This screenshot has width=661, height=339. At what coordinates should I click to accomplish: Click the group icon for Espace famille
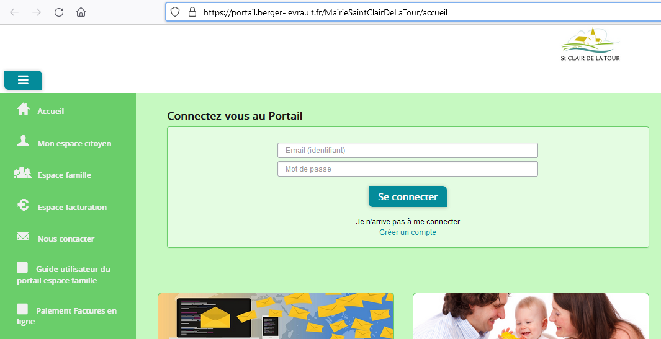pyautogui.click(x=23, y=172)
